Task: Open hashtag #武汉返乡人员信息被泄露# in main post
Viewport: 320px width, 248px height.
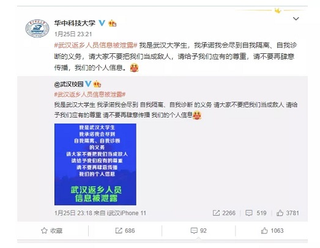Action: (x=95, y=45)
